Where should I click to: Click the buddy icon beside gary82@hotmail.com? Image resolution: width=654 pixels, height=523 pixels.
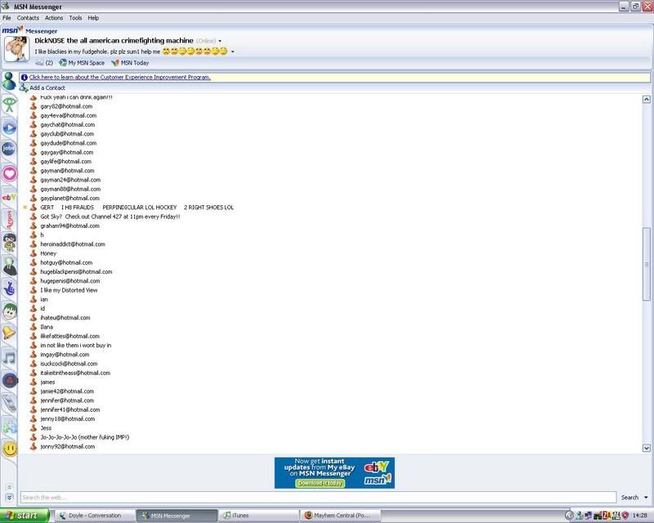[34, 106]
